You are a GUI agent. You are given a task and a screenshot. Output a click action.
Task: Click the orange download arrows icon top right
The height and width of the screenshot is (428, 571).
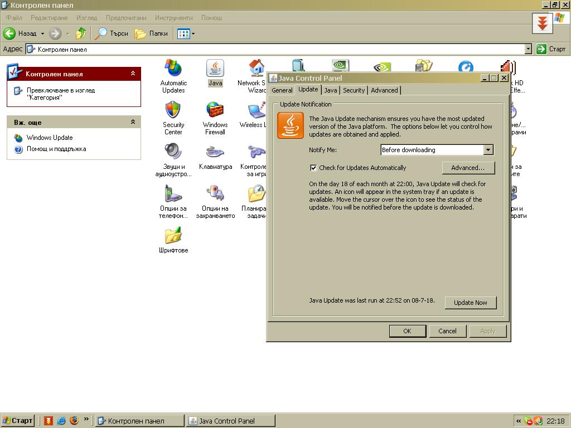[x=542, y=23]
